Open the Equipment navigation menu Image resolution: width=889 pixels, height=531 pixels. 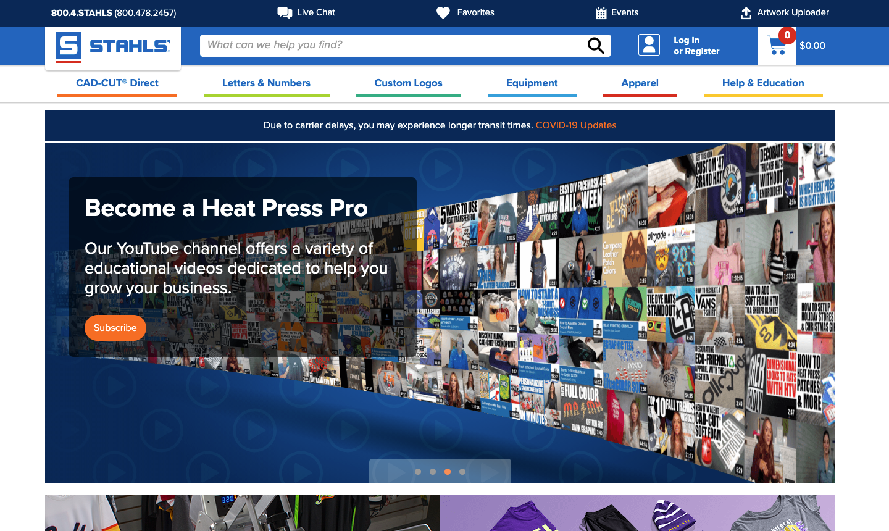[x=532, y=83]
